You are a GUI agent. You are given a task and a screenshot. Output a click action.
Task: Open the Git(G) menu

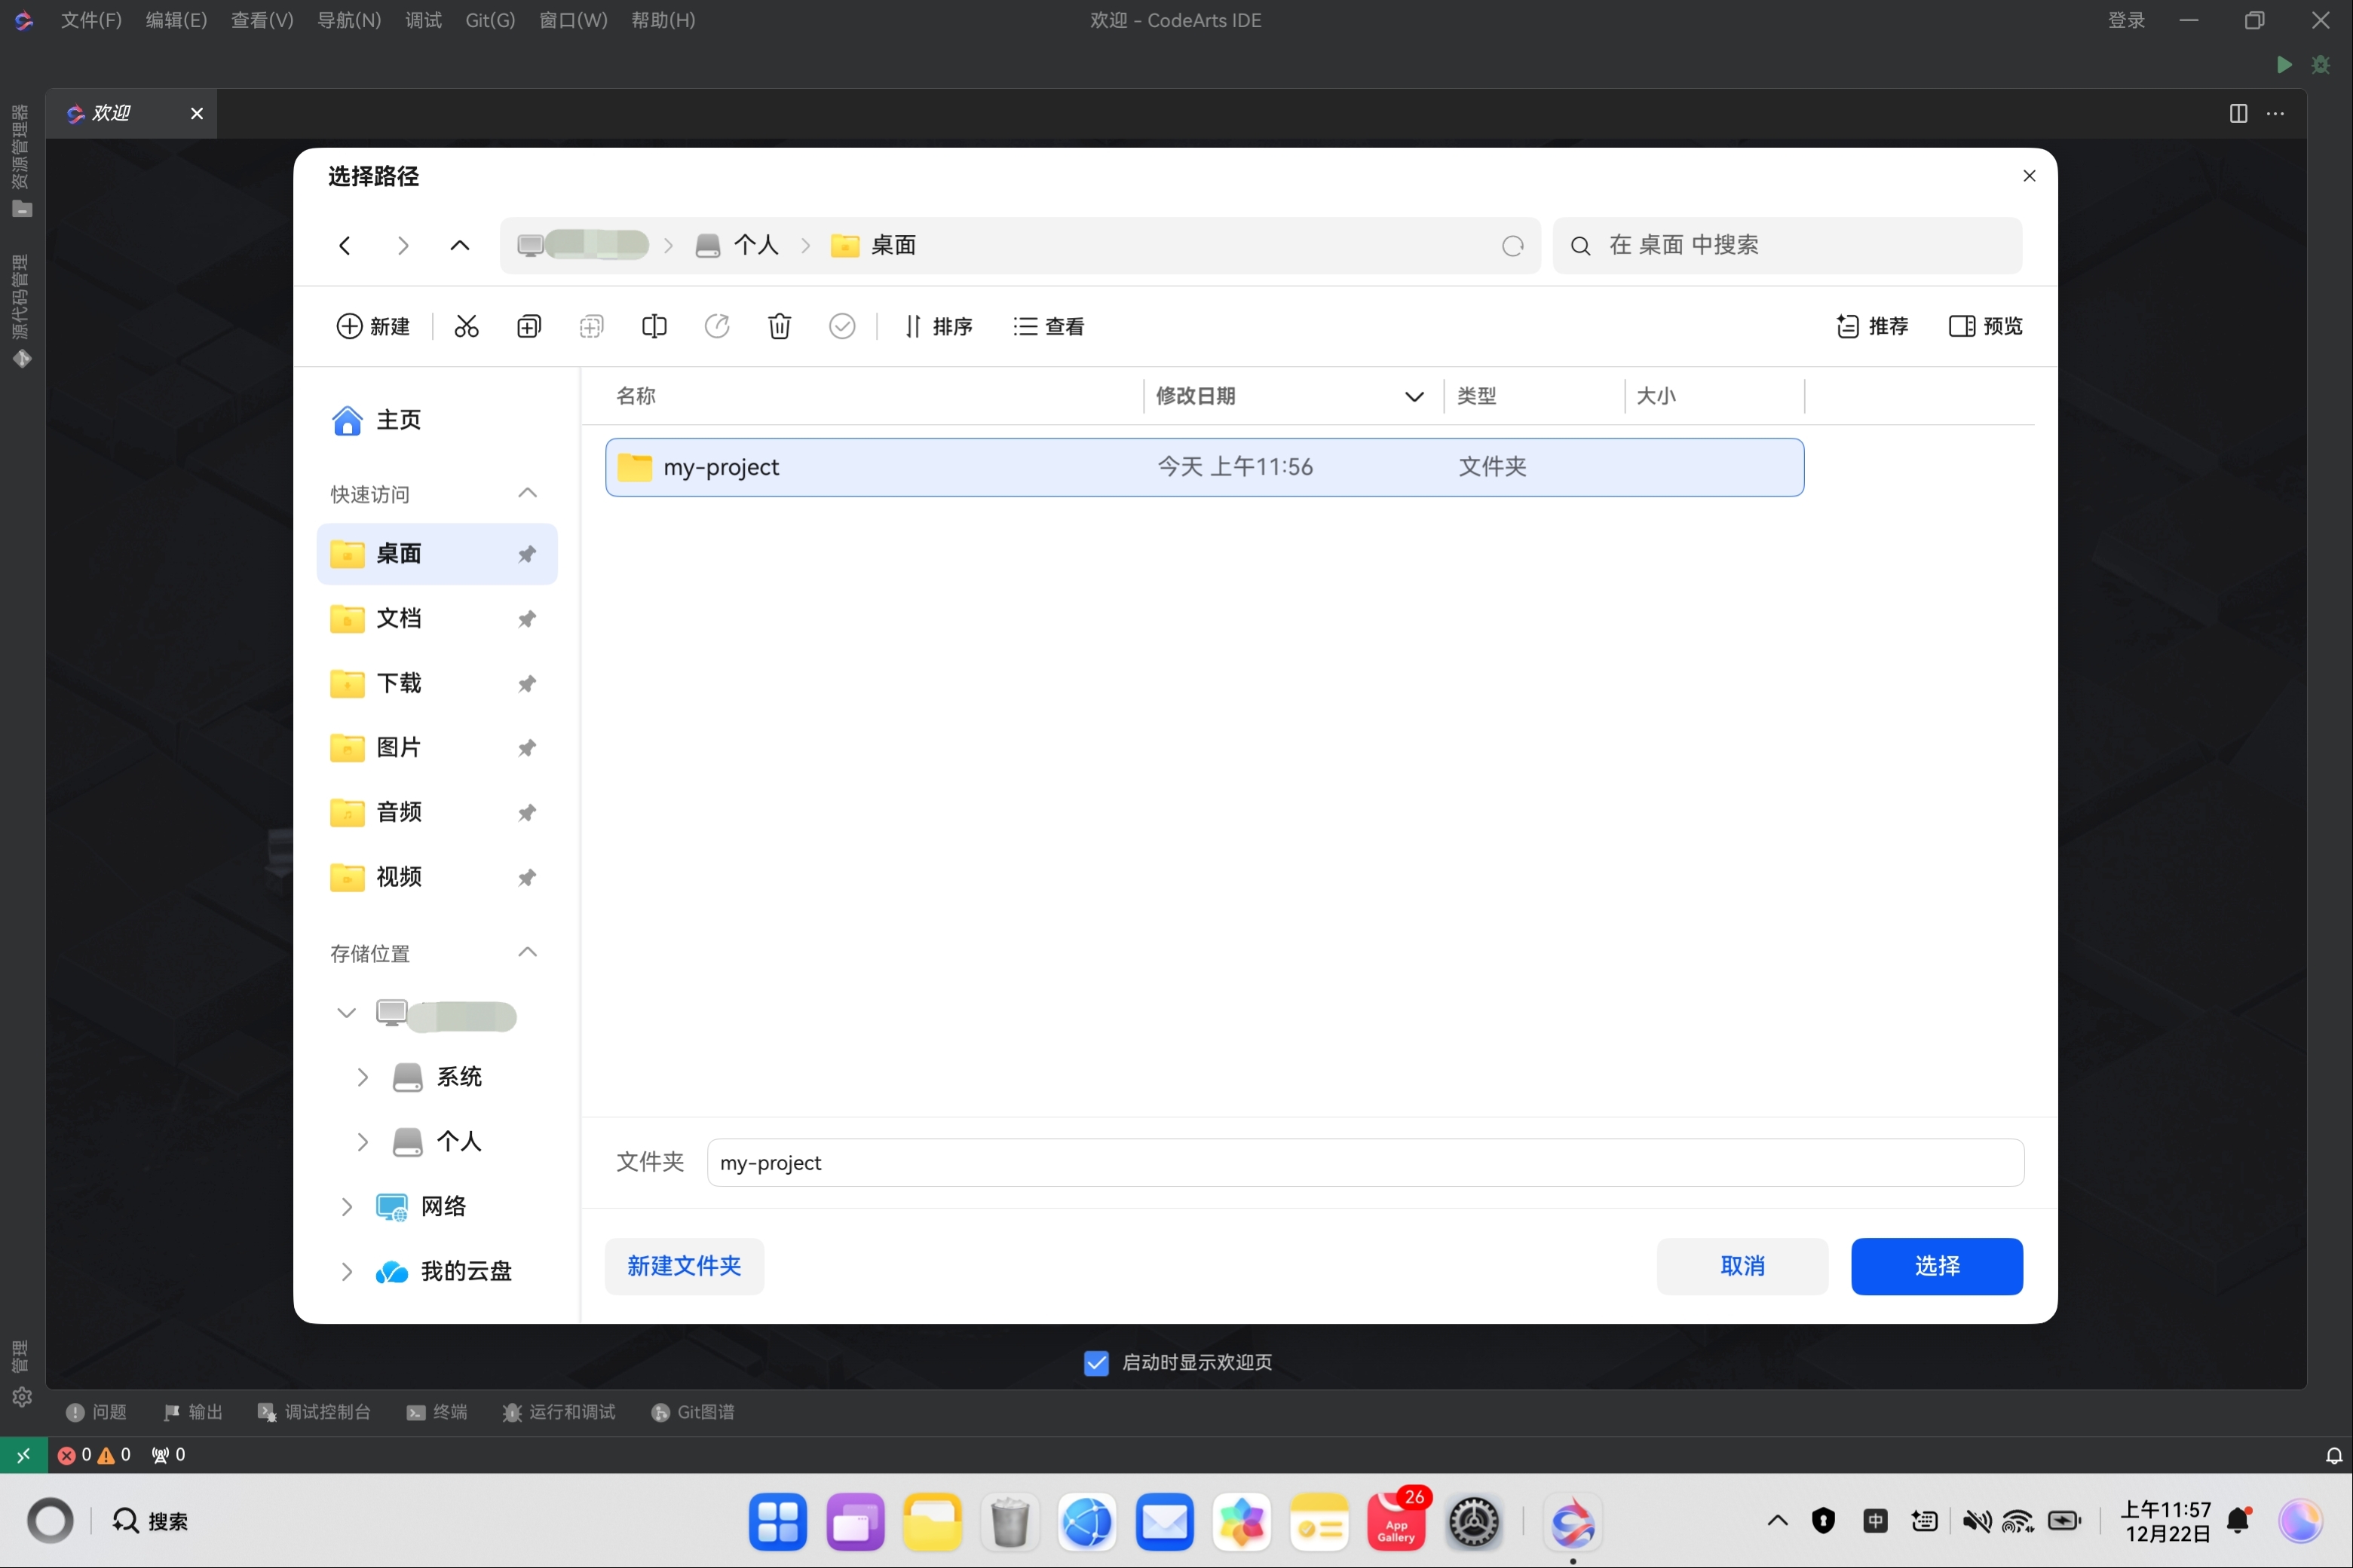point(489,20)
